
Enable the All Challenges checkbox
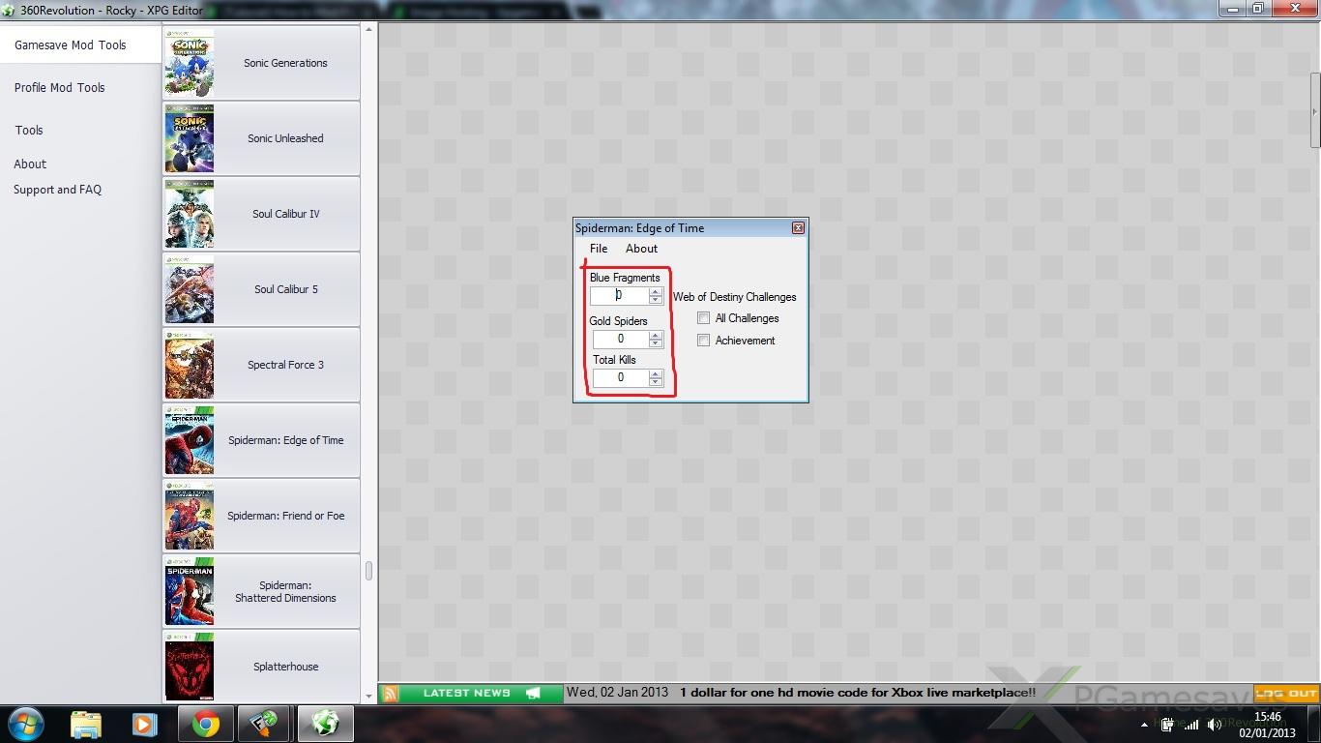[704, 318]
